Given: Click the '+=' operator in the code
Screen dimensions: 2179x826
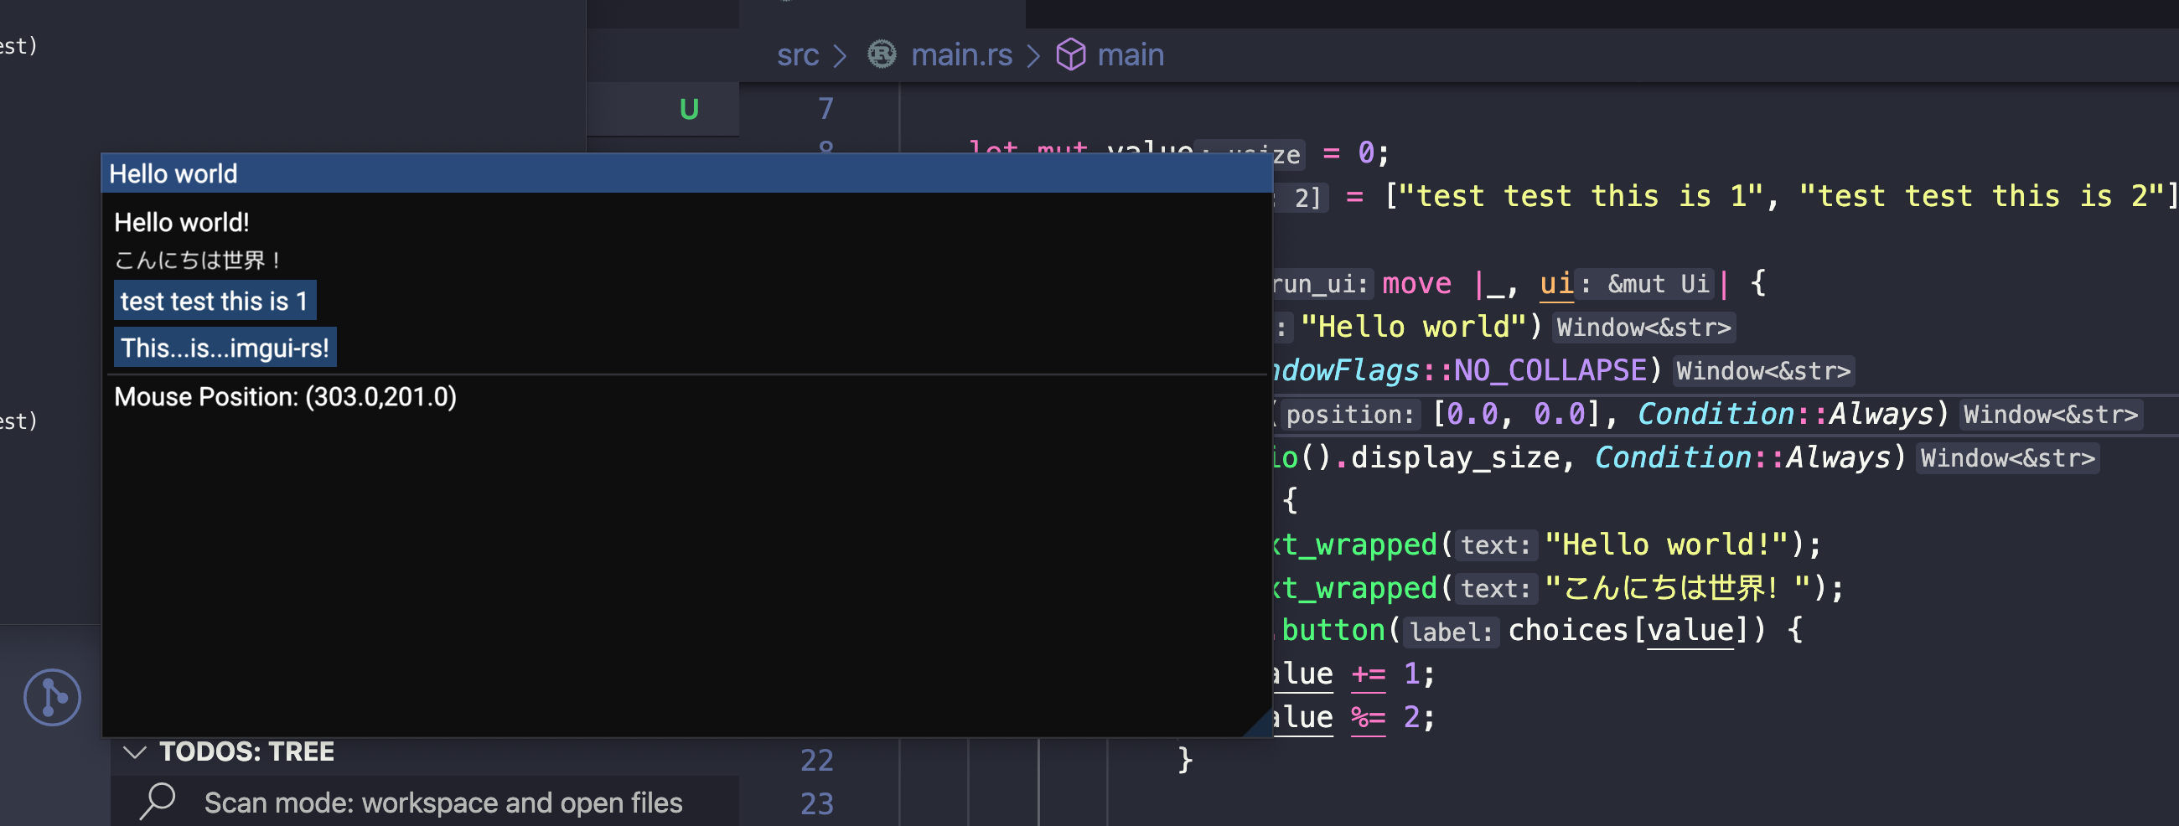Looking at the screenshot, I should tap(1368, 674).
